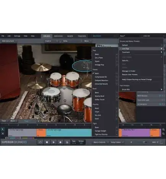Viewport: 166px width, 179px height.
Task: Select the scissors cut tool
Action: [2, 133]
